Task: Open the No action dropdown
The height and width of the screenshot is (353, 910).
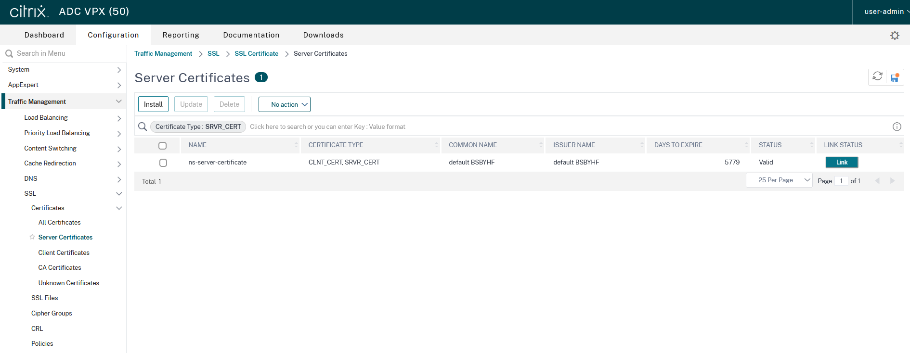Action: tap(284, 104)
